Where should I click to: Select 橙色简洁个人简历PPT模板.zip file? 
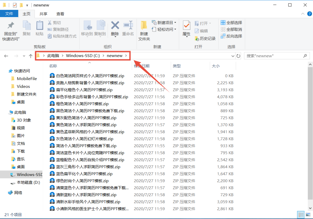pyautogui.click(x=82, y=104)
